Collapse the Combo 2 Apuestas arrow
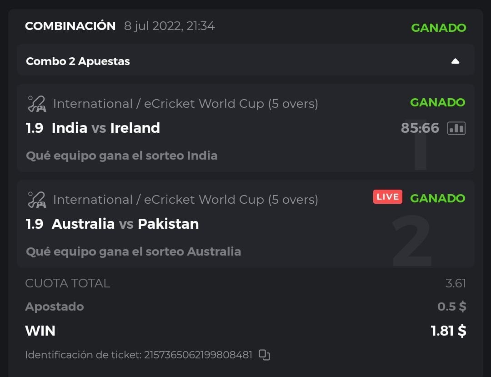491x377 pixels. click(x=455, y=61)
